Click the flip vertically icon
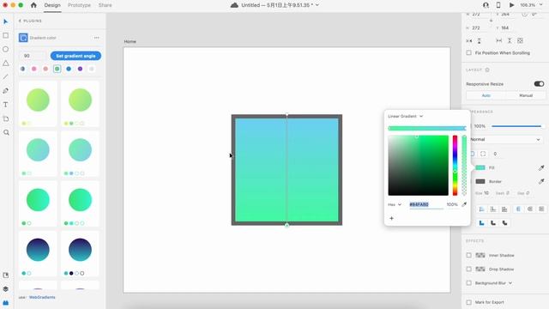Image resolution: width=549 pixels, height=309 pixels. click(479, 41)
